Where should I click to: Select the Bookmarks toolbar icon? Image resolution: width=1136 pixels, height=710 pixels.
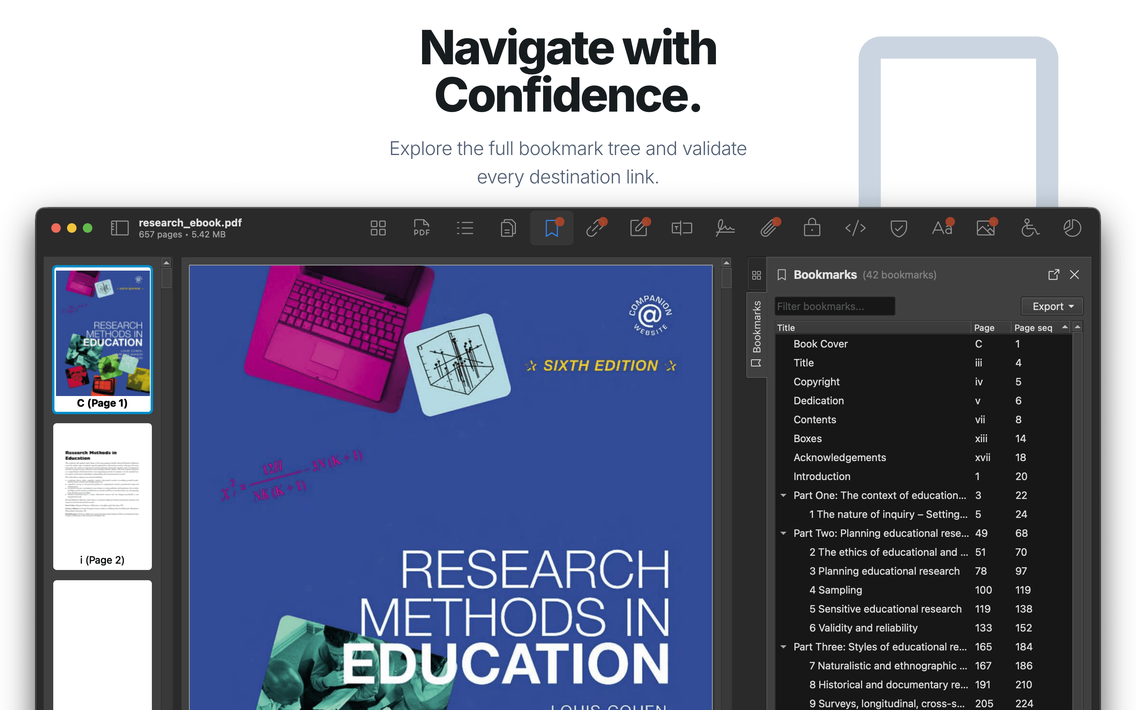tap(551, 228)
